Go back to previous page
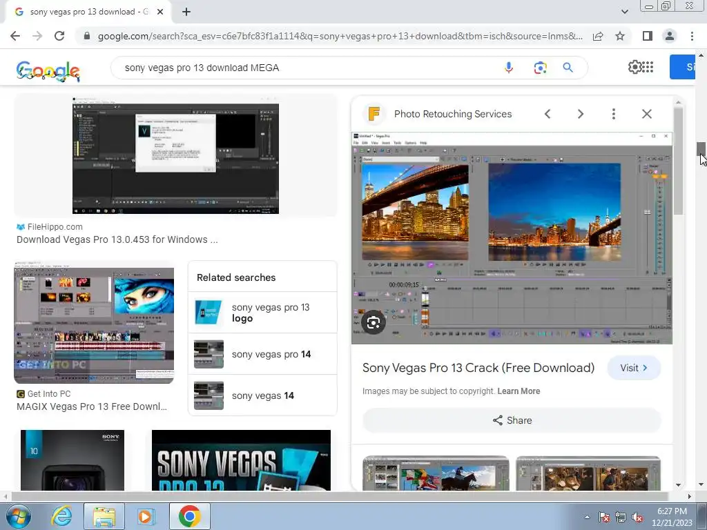Screen dimensions: 707x530 click(x=15, y=36)
